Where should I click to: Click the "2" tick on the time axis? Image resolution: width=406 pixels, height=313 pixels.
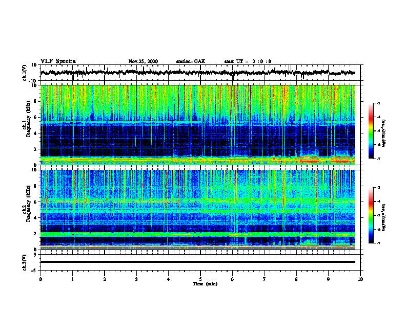tap(105, 279)
